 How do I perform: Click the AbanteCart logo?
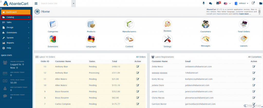click(x=16, y=3)
